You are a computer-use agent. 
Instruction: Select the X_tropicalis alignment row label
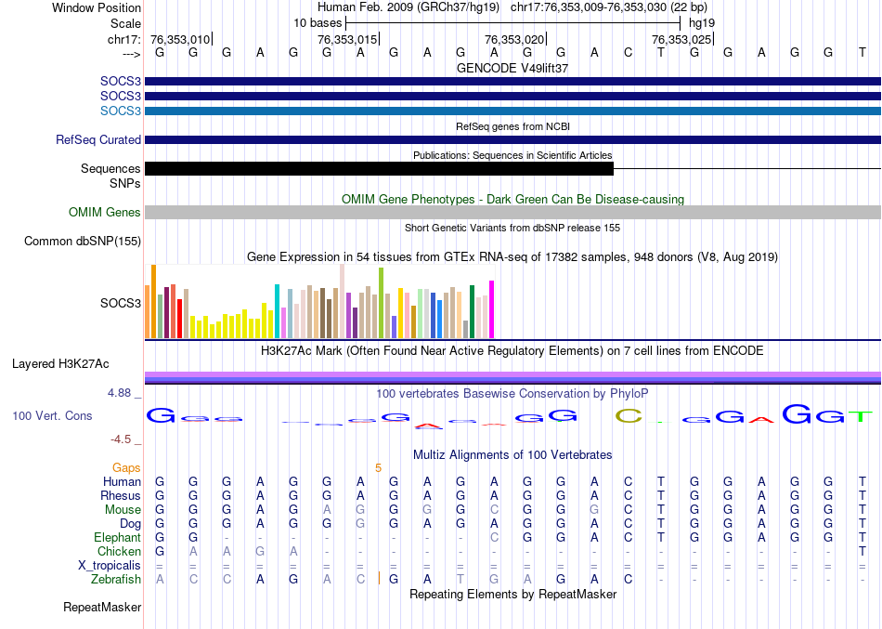(110, 566)
